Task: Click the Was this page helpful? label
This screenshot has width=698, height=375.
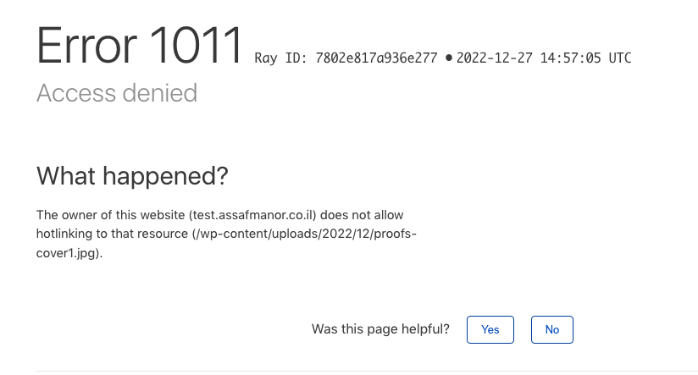Action: (380, 329)
